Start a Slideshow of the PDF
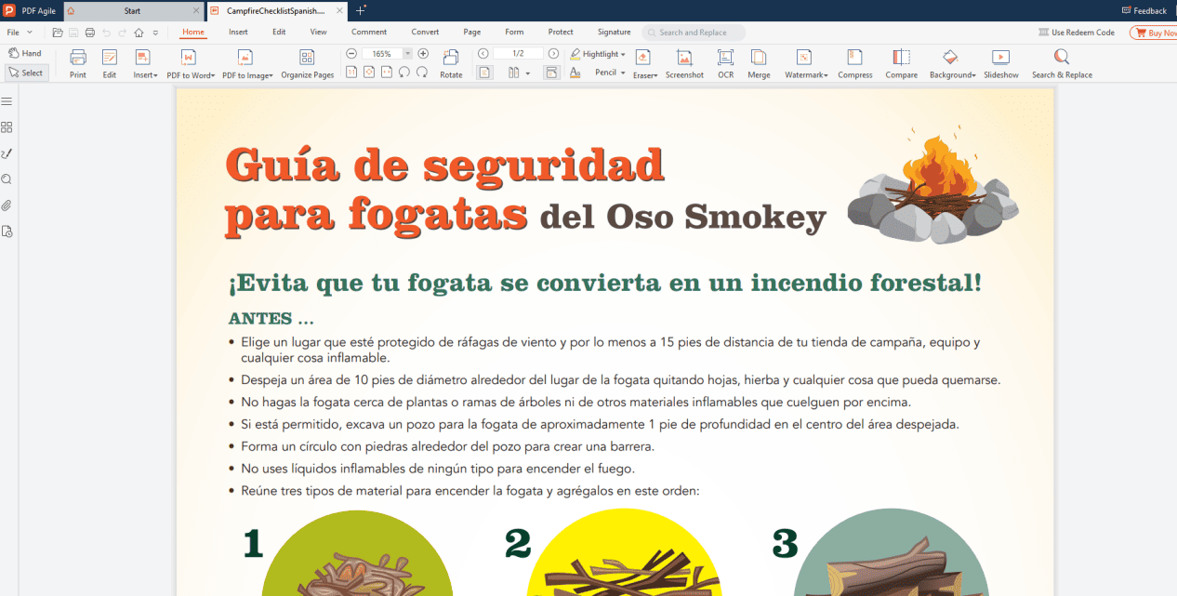The height and width of the screenshot is (596, 1177). point(1000,61)
